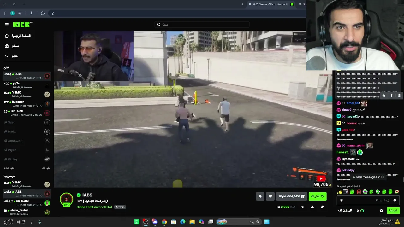Open WhatsApp from the taskbar
Image resolution: width=404 pixels, height=227 pixels.
(x=136, y=222)
